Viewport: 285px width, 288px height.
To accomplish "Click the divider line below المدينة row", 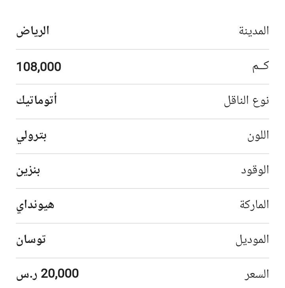I will [x=142, y=49].
